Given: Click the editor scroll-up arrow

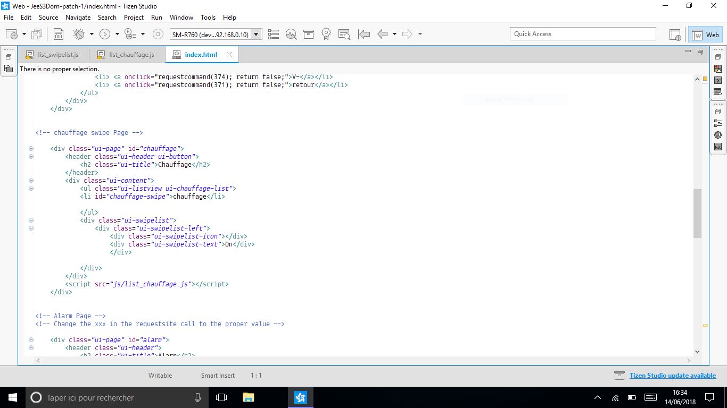Looking at the screenshot, I should (697, 79).
